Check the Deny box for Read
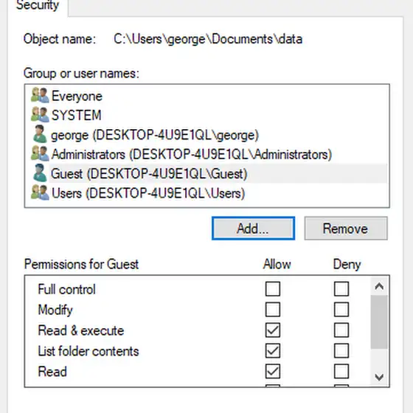413x413 pixels. point(341,372)
